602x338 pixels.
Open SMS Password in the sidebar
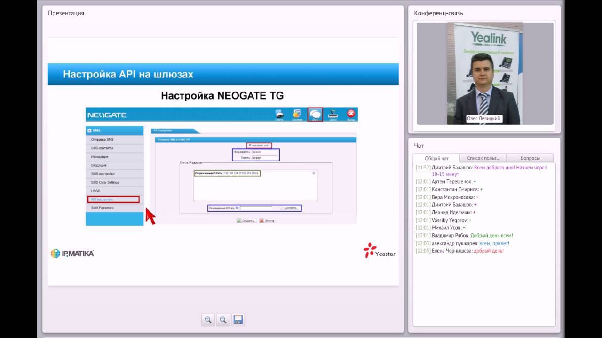point(115,208)
